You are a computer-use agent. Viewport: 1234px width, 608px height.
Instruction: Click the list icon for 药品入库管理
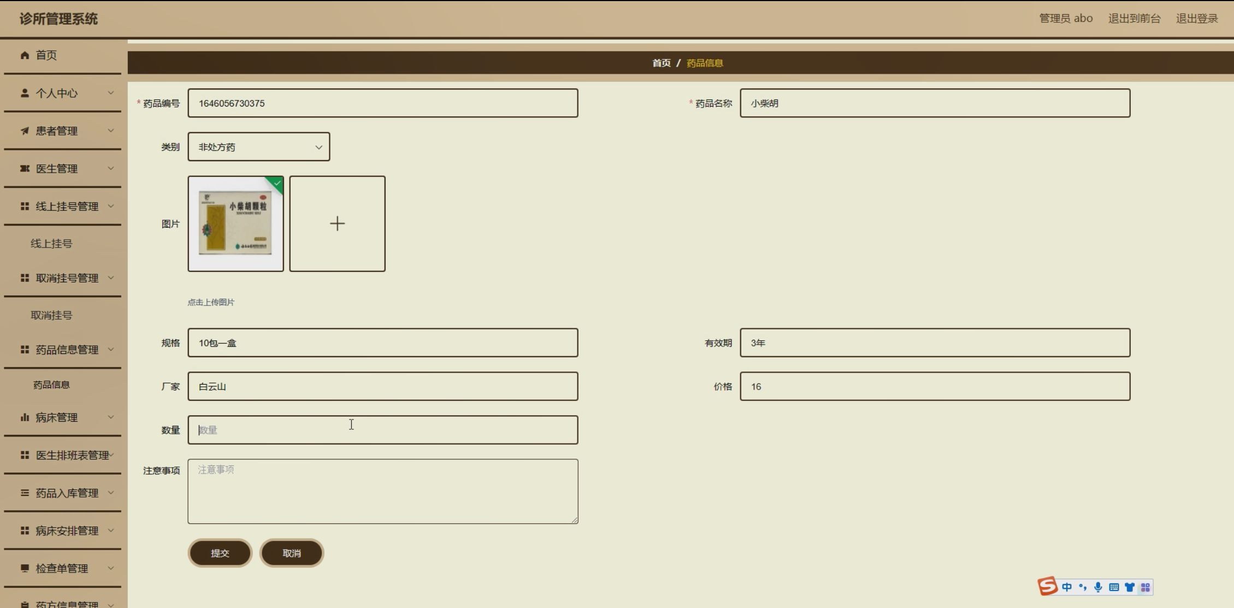[x=25, y=493]
